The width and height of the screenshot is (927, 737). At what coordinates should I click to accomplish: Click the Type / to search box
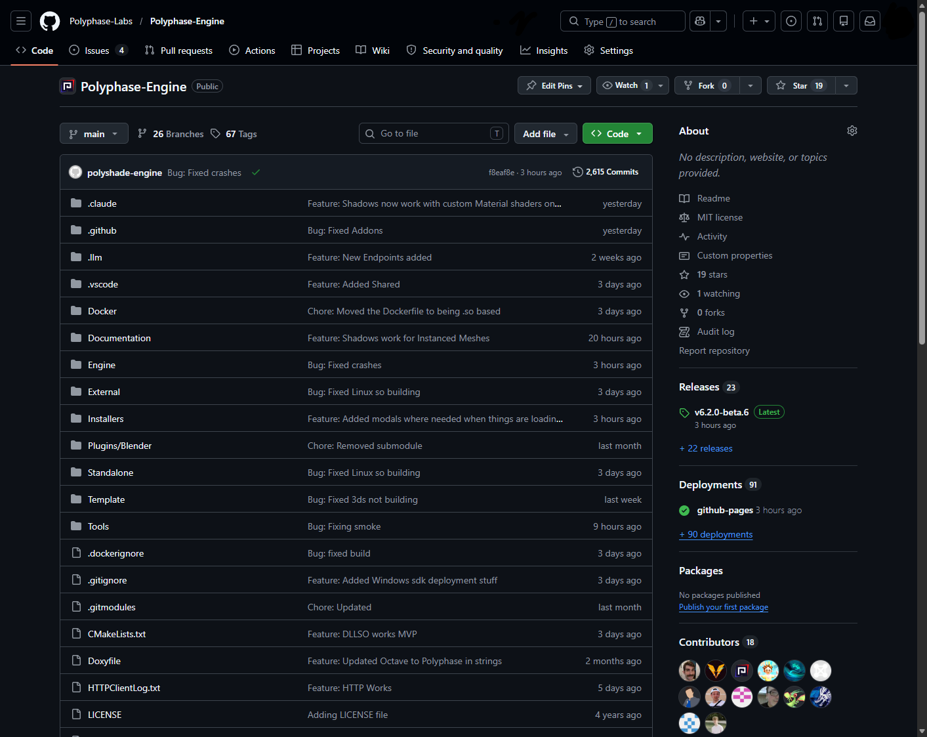[623, 21]
